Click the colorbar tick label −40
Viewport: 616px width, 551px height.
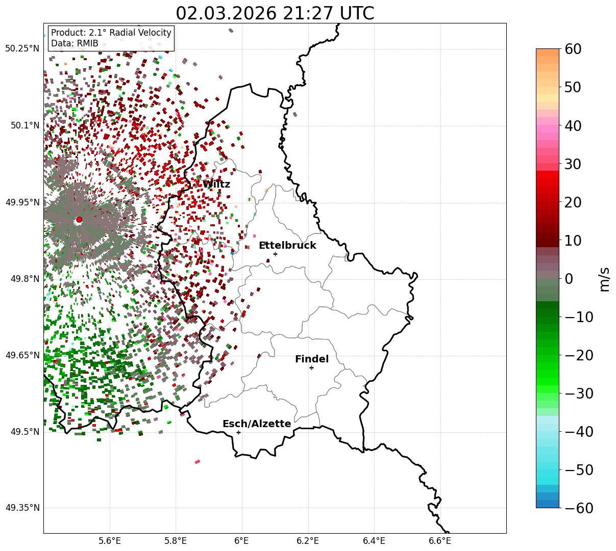[579, 432]
